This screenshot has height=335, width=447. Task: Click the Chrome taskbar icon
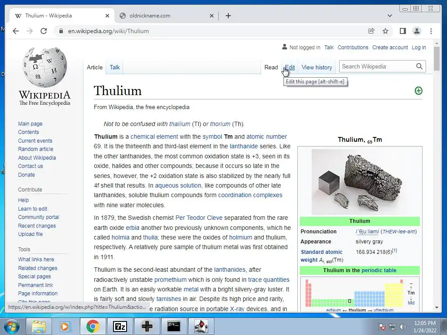pyautogui.click(x=93, y=326)
